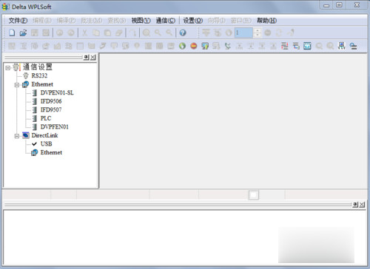The height and width of the screenshot is (269, 370).
Task: Click the monitor with green arrow icon
Action: click(205, 46)
